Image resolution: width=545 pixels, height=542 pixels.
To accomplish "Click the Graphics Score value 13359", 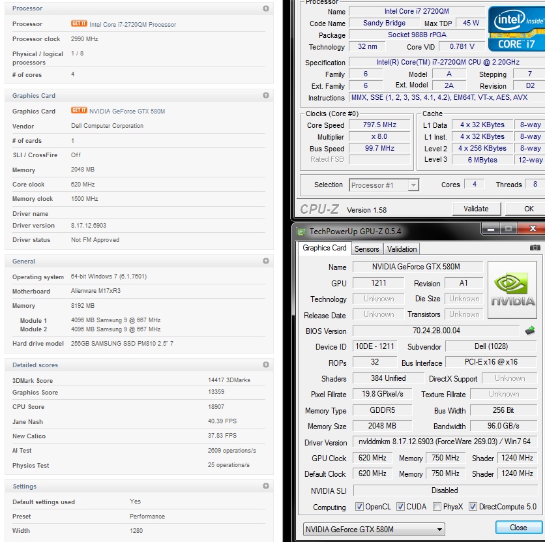I will click(x=216, y=392).
